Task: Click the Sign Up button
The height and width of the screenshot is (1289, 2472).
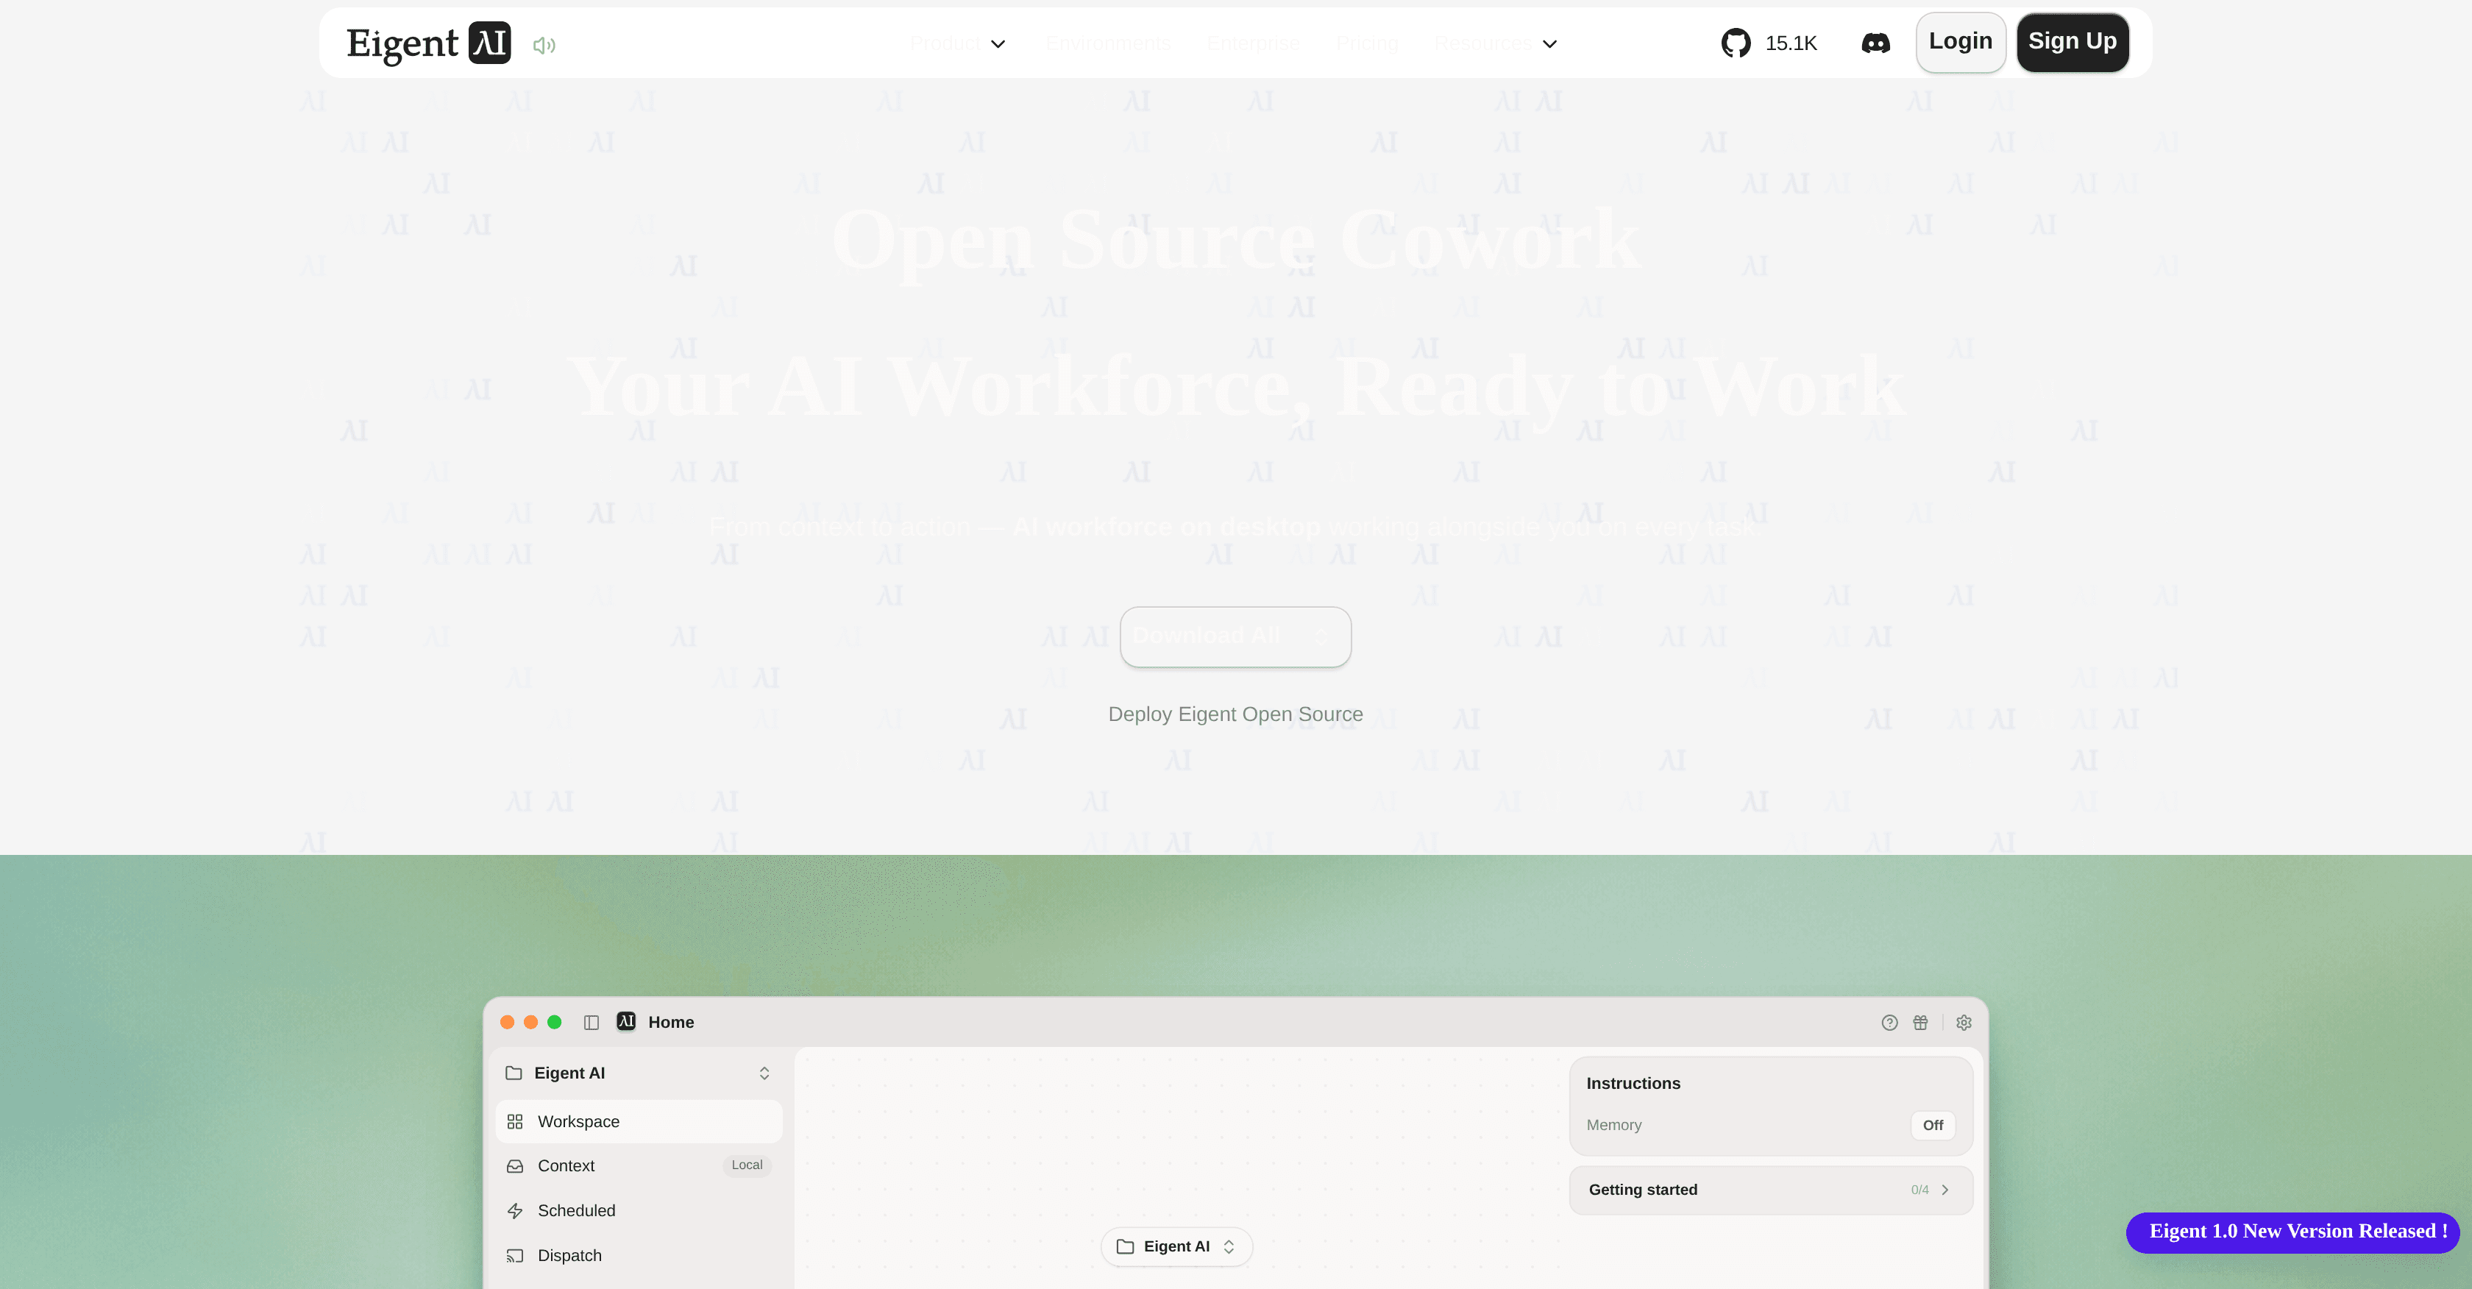Action: coord(2073,42)
